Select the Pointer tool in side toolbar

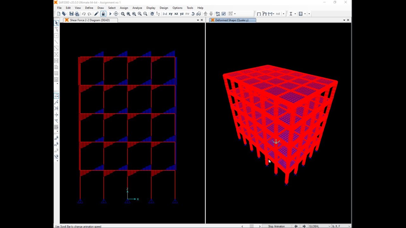(56, 23)
